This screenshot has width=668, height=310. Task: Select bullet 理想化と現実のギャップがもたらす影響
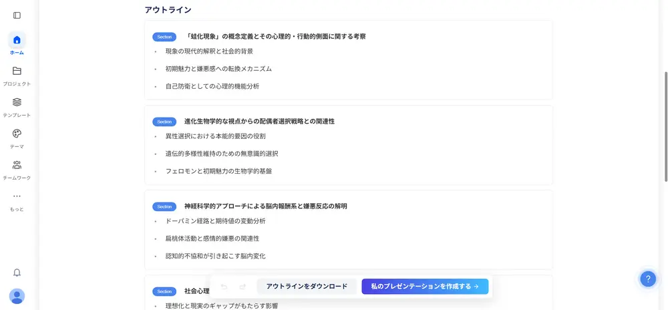click(222, 305)
